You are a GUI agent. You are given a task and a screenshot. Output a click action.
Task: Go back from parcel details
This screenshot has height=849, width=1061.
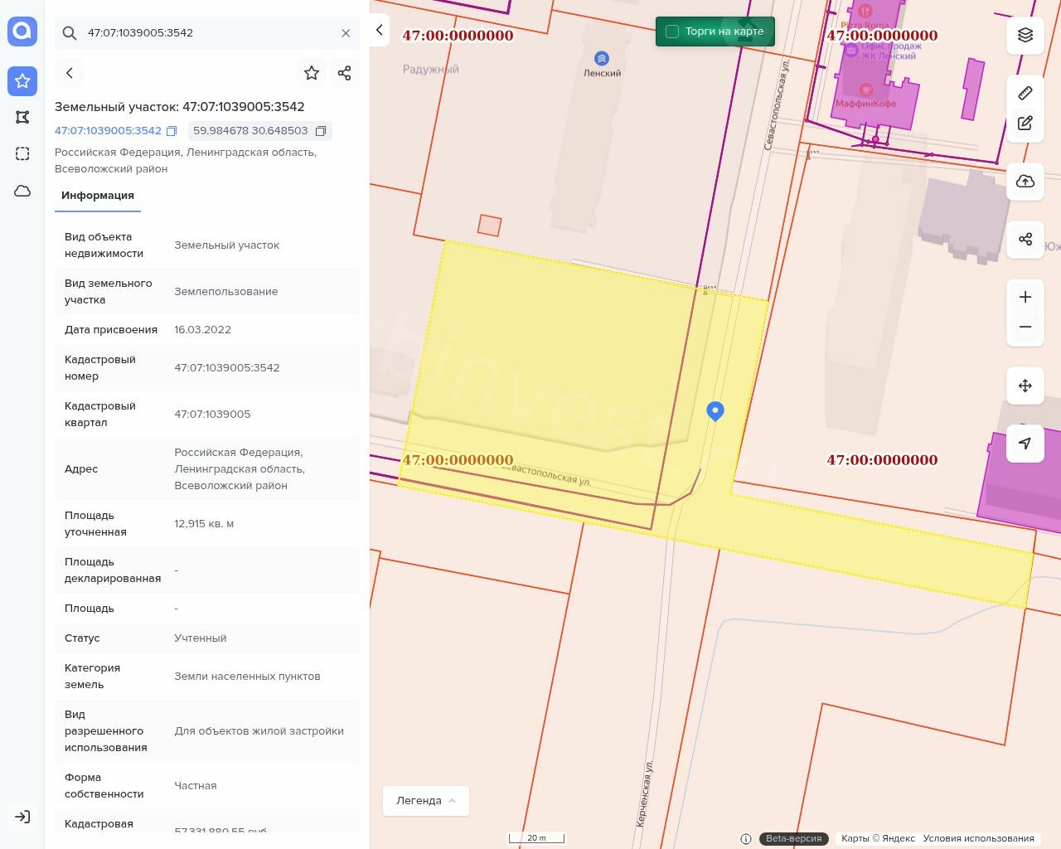pyautogui.click(x=70, y=73)
